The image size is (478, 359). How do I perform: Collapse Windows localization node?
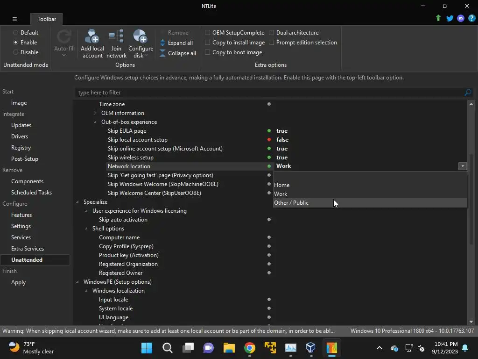[x=86, y=291]
